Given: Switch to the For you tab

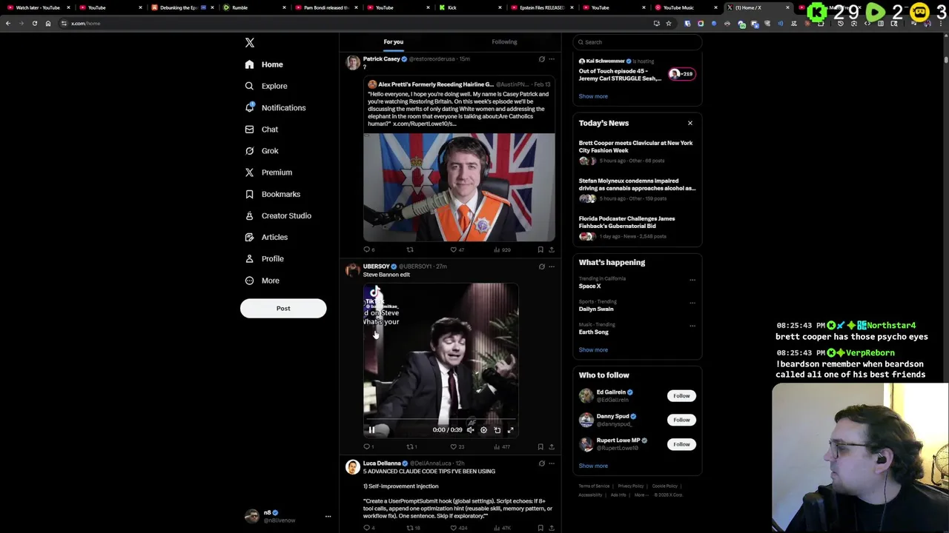Looking at the screenshot, I should point(394,42).
